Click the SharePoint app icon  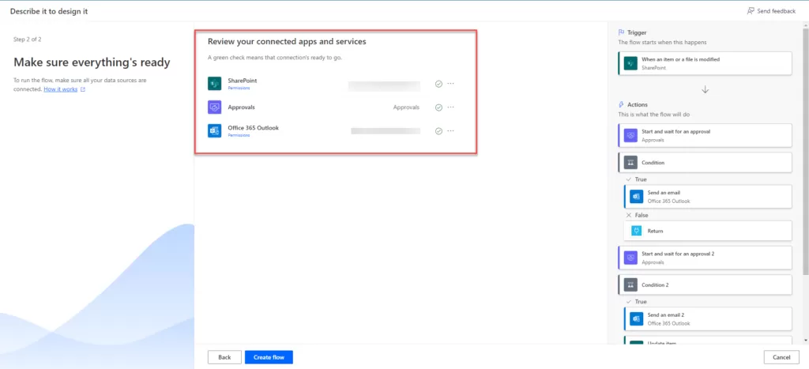pos(214,84)
